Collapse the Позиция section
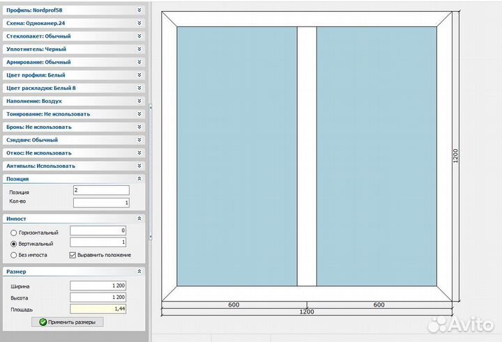This screenshot has height=342, width=502. (x=139, y=179)
